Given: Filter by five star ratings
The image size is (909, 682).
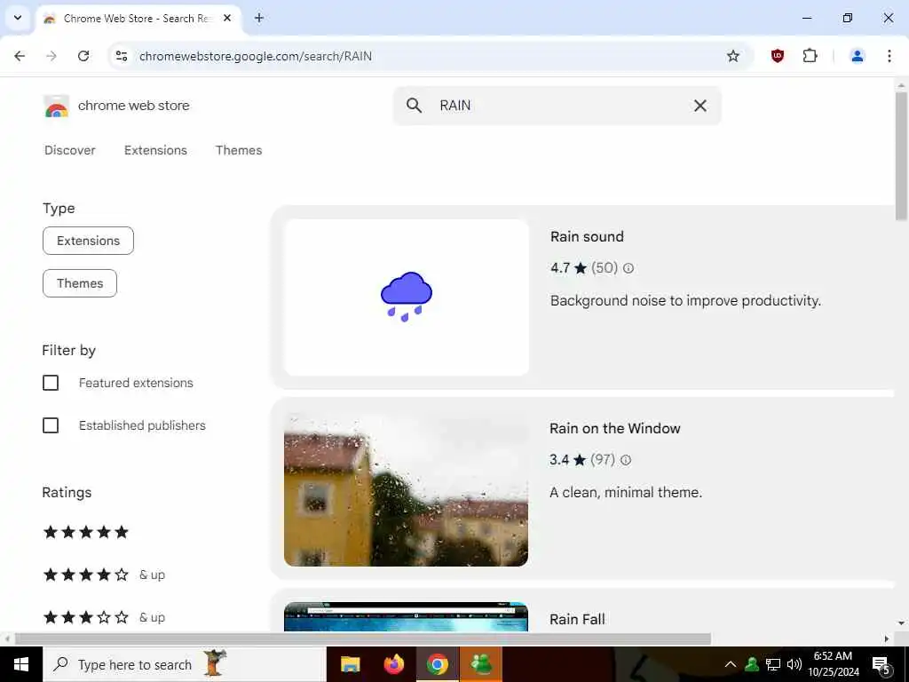Looking at the screenshot, I should coord(86,532).
